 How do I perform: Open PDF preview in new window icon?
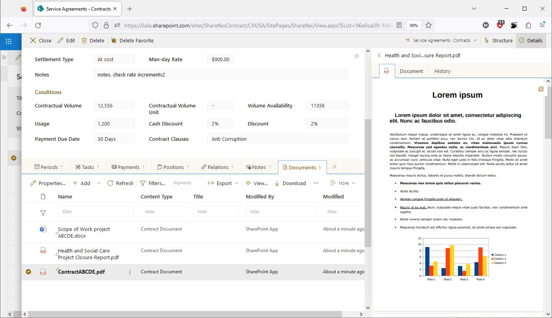coord(541,89)
